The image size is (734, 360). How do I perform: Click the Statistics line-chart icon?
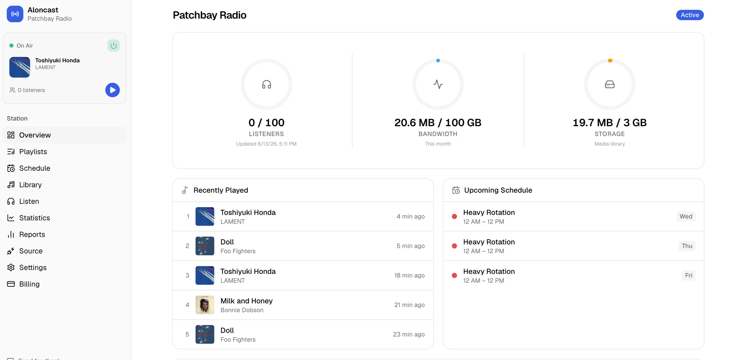point(11,218)
